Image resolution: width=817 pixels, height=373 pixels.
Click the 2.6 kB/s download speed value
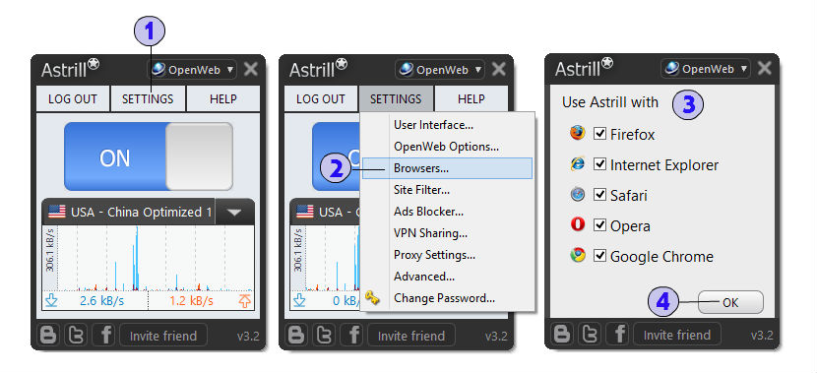tap(101, 301)
